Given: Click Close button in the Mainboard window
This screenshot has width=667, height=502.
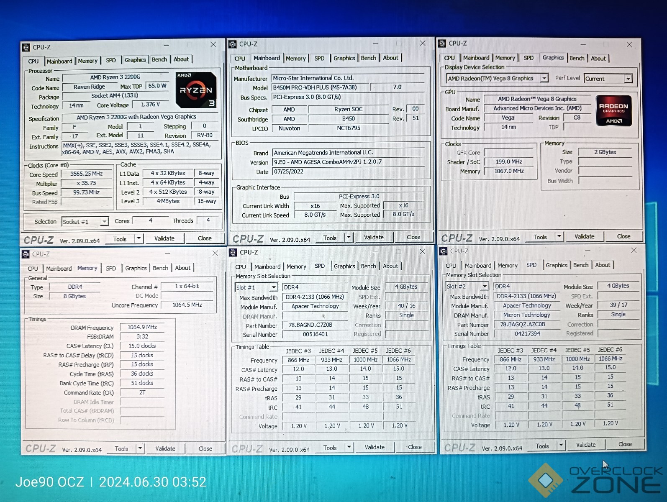Looking at the screenshot, I should 413,237.
